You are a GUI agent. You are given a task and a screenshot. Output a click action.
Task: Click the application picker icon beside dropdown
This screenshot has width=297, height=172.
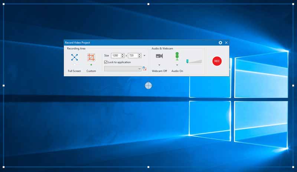144,69
